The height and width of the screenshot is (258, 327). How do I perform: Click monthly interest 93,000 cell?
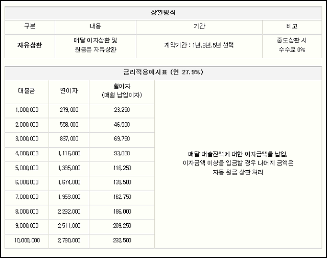click(122, 154)
